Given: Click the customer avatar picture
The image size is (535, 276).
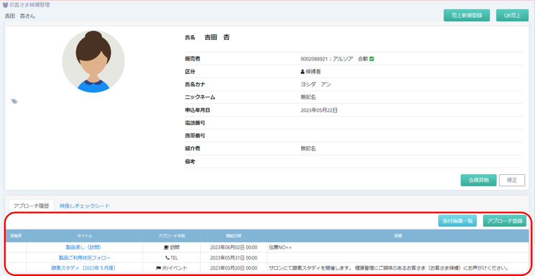Looking at the screenshot, I should [93, 62].
